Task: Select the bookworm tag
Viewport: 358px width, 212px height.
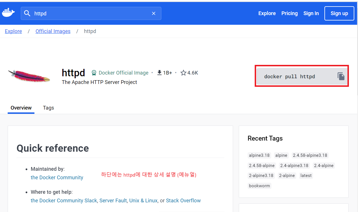Action: (x=259, y=186)
